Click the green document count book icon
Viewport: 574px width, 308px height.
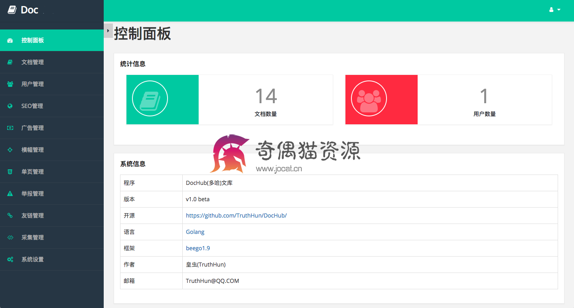tap(150, 98)
